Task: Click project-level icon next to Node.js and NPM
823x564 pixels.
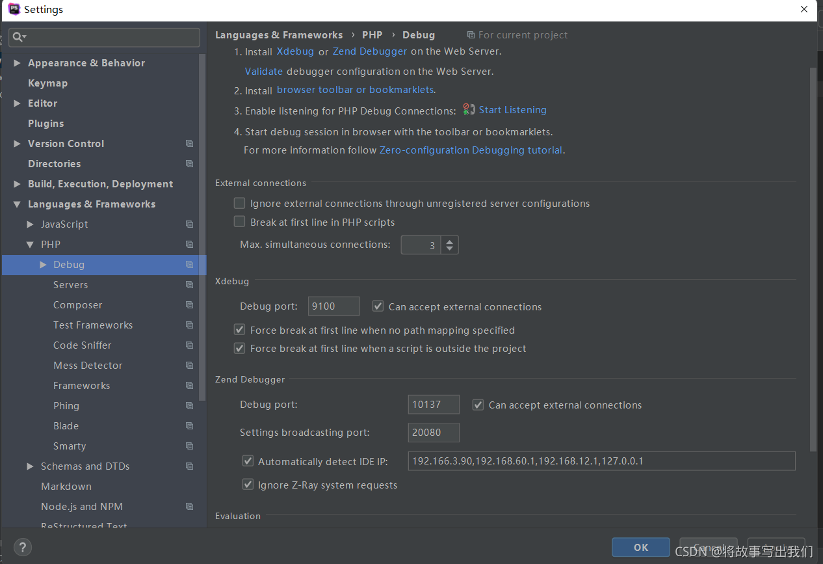Action: click(x=189, y=507)
